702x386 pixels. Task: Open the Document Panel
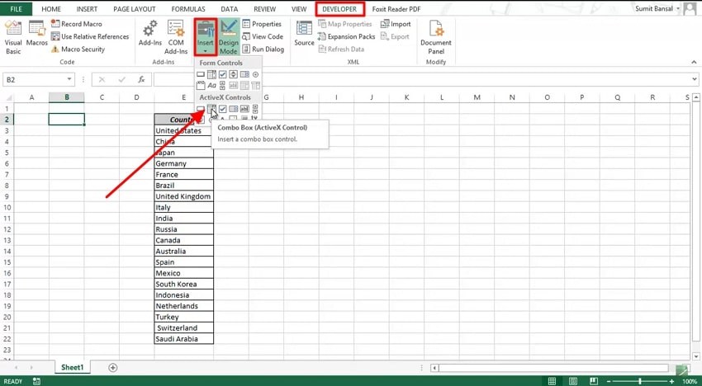coord(436,38)
